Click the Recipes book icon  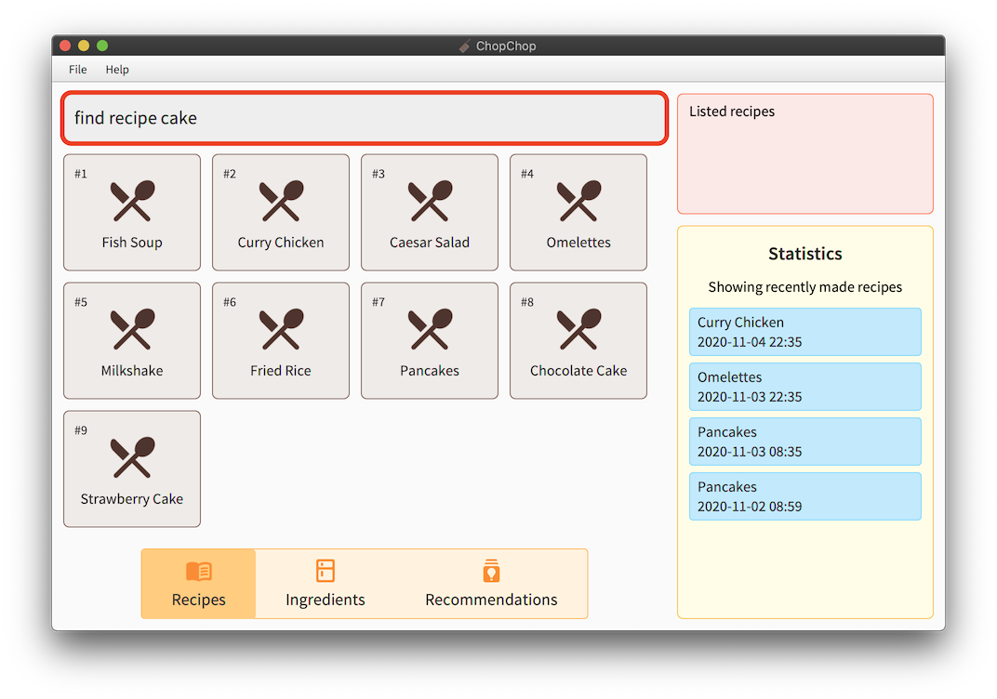(x=199, y=572)
